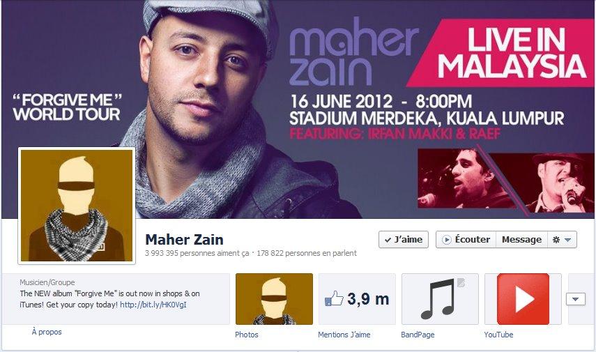Click the 178 822 personnes en parlent text
This screenshot has width=596, height=352.
click(307, 253)
